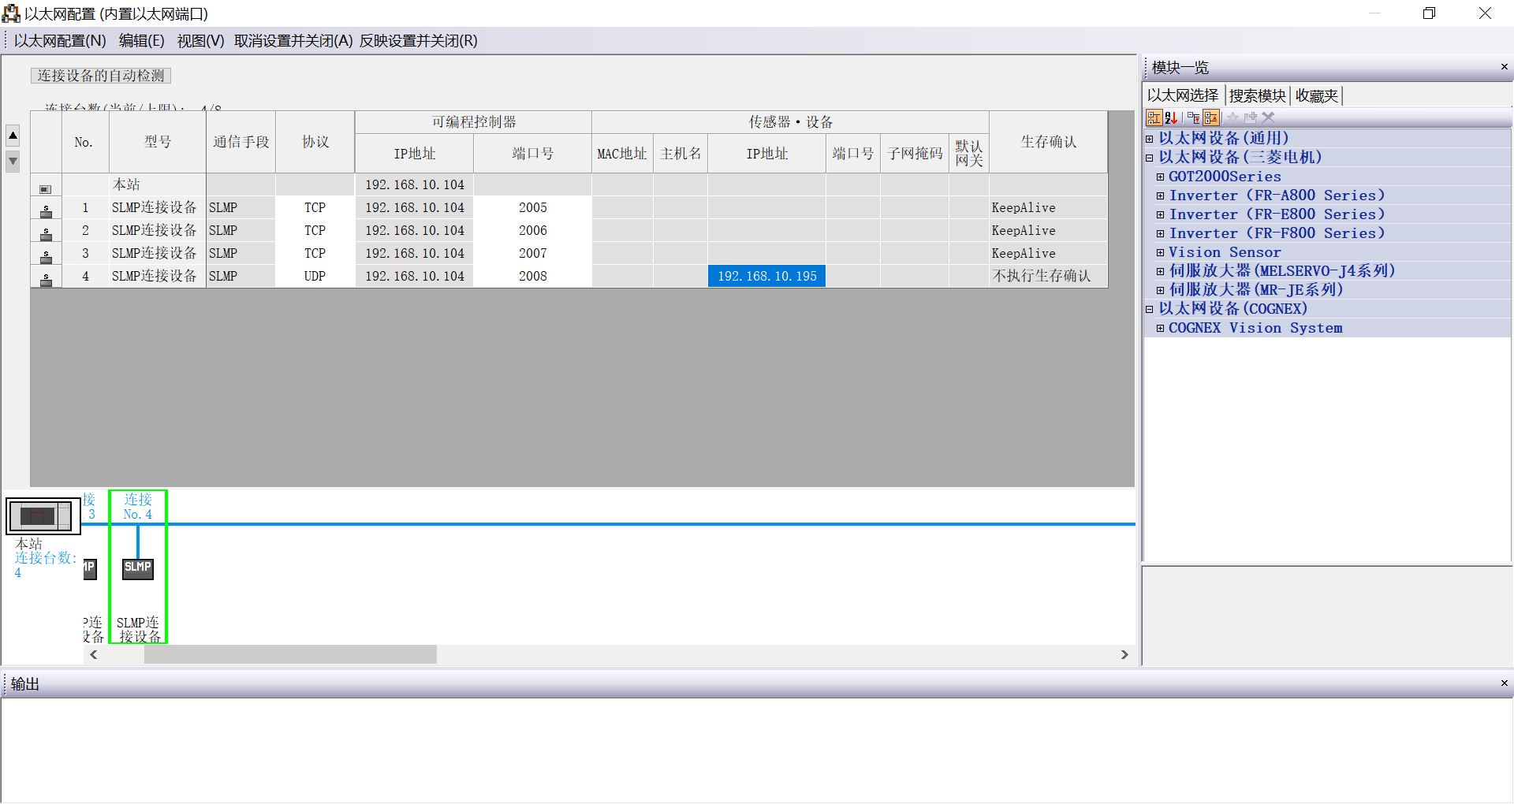Viewport: 1514px width, 804px height.
Task: Switch to the 收藏夹 tab
Action: [x=1316, y=95]
